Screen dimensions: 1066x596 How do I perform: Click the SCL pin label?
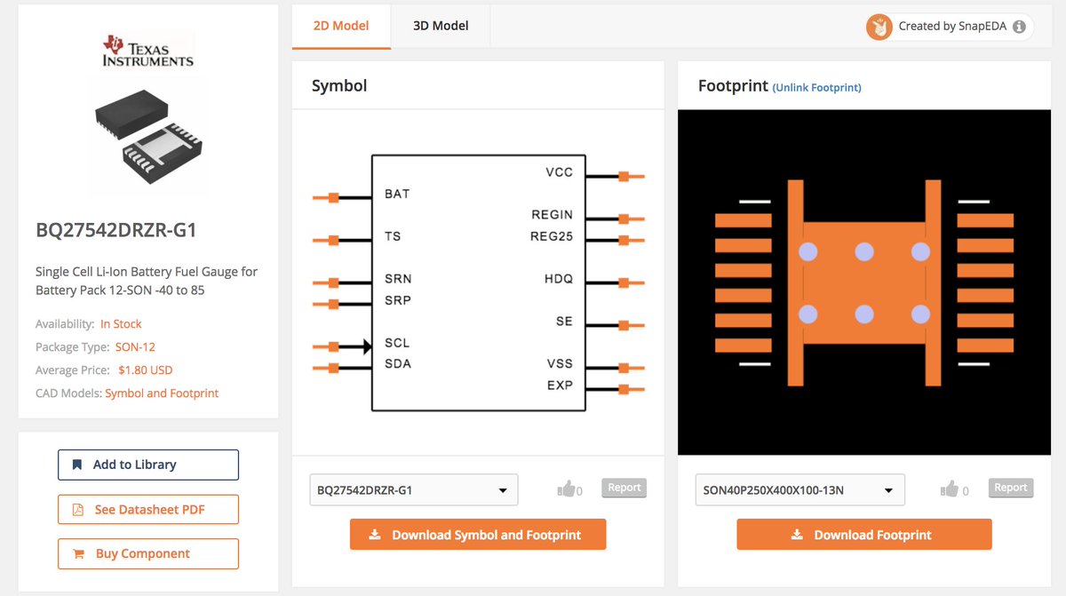click(397, 343)
